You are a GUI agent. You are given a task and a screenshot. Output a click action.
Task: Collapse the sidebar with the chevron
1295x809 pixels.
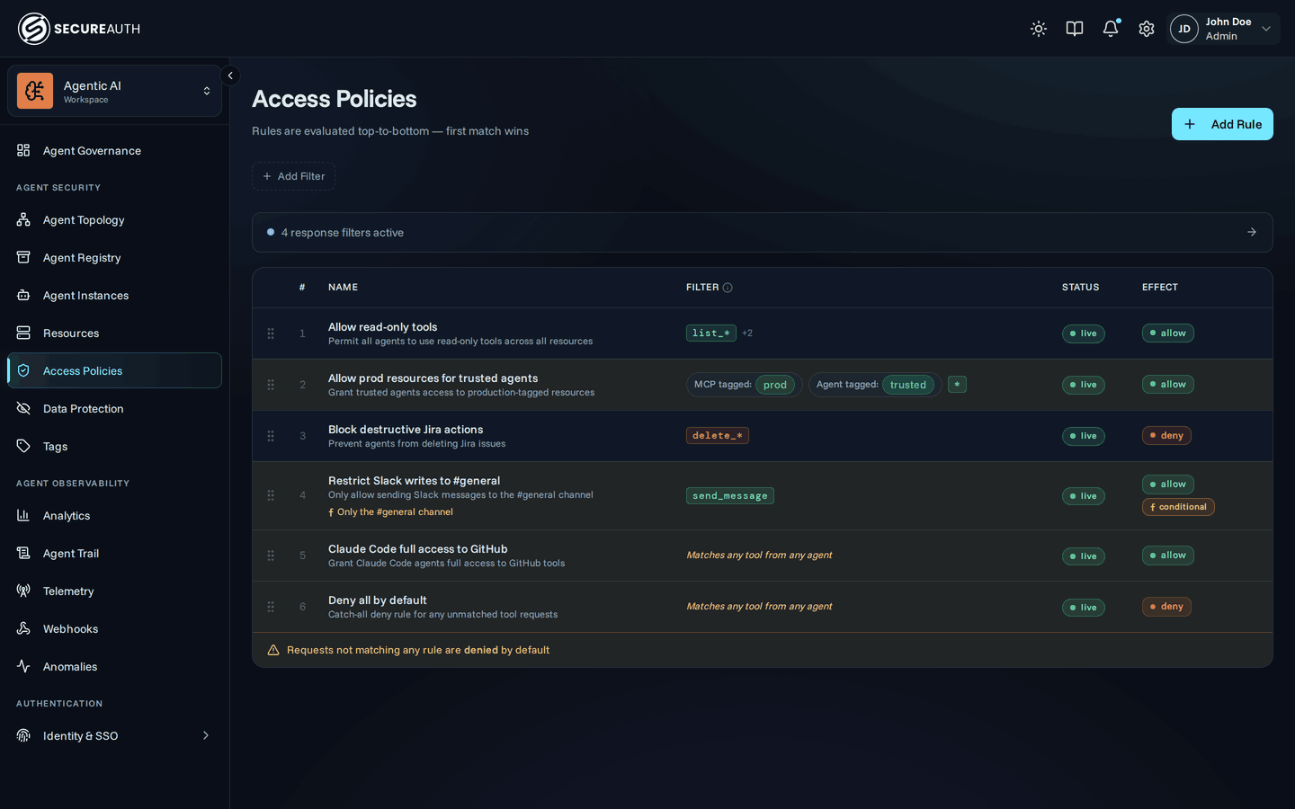(230, 76)
